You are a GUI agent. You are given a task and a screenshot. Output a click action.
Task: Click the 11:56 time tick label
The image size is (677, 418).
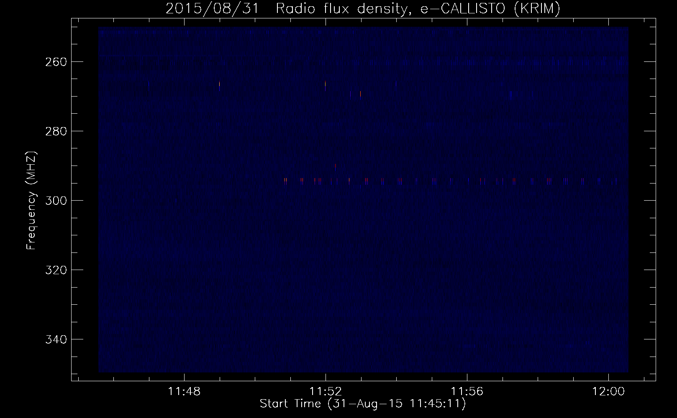click(467, 392)
